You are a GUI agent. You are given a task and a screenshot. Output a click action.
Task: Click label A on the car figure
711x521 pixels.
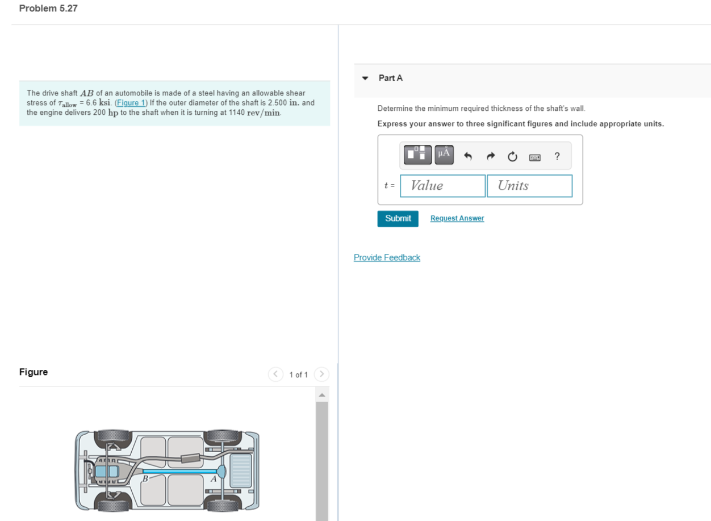coord(214,480)
